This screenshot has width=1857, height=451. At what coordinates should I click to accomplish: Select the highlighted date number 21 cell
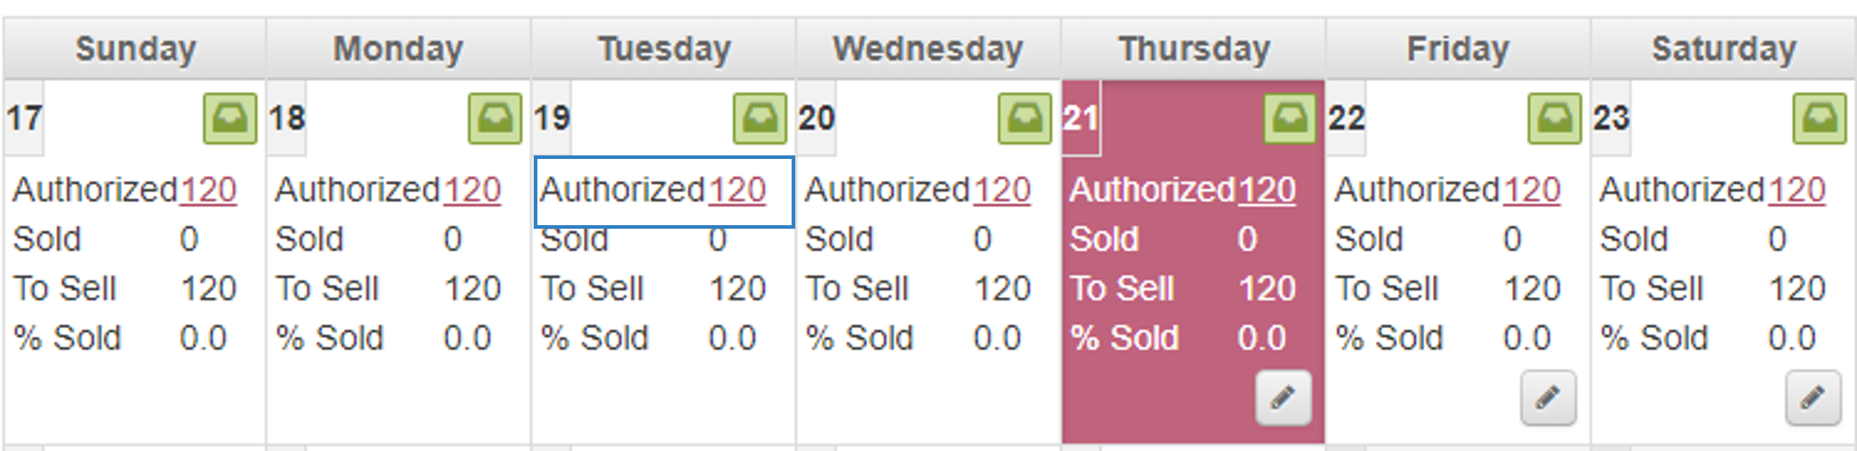point(1081,118)
